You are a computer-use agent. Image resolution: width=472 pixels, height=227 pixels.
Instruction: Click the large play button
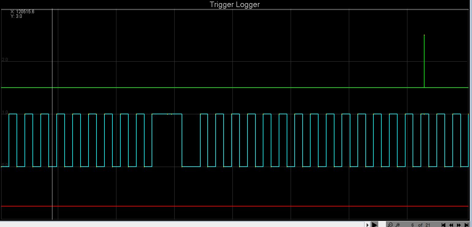[x=375, y=225]
